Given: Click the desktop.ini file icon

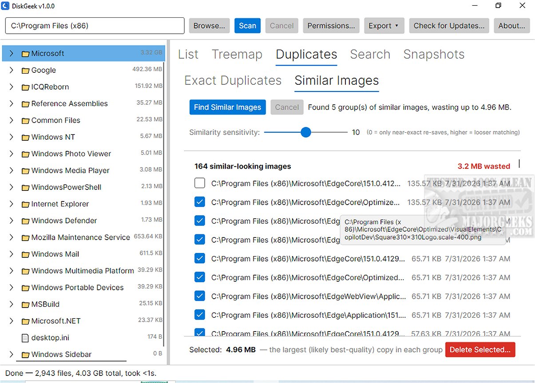Looking at the screenshot, I should [x=25, y=338].
